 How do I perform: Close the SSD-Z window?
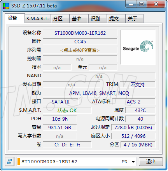click(x=156, y=4)
